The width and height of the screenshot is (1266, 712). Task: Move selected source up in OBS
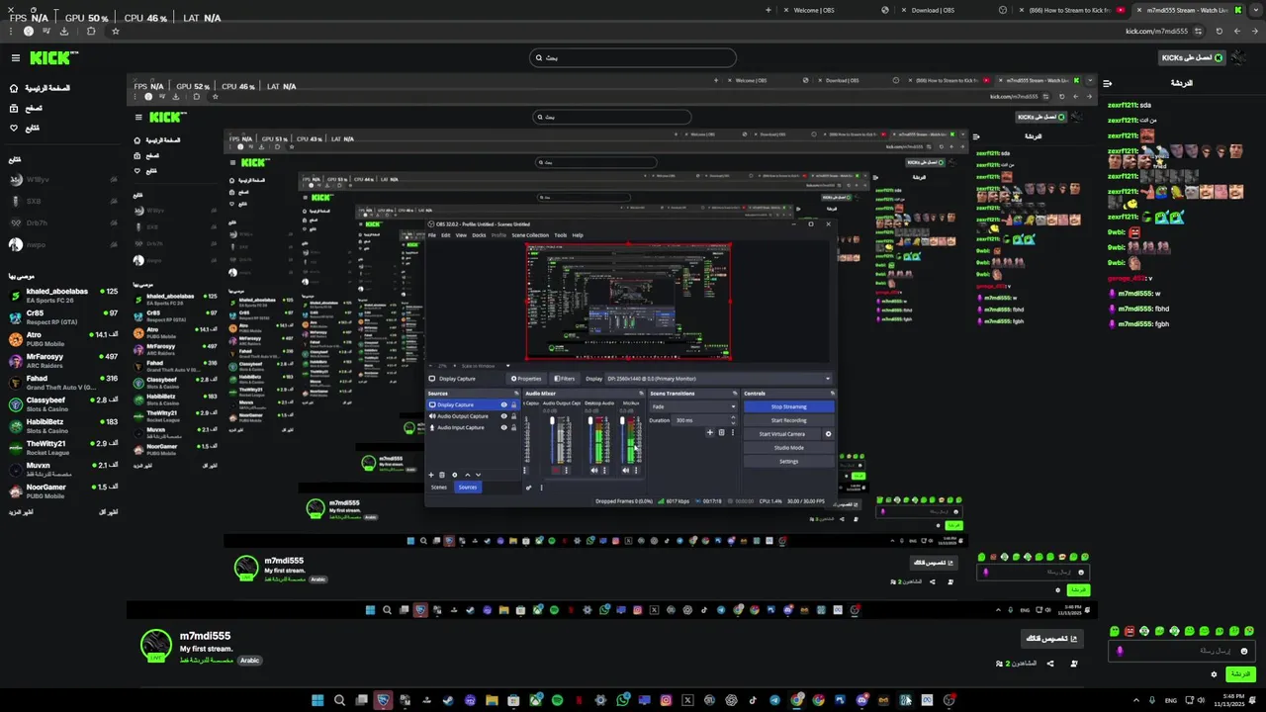[x=468, y=475]
